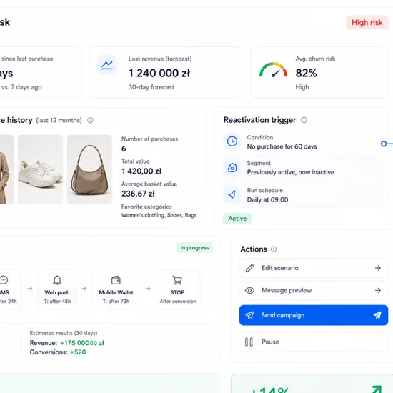Click the clock icon for Condition

pos(232,141)
